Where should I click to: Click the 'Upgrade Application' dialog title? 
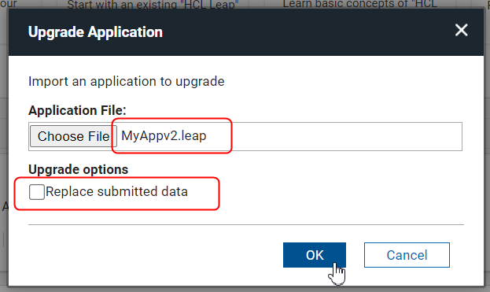point(95,32)
